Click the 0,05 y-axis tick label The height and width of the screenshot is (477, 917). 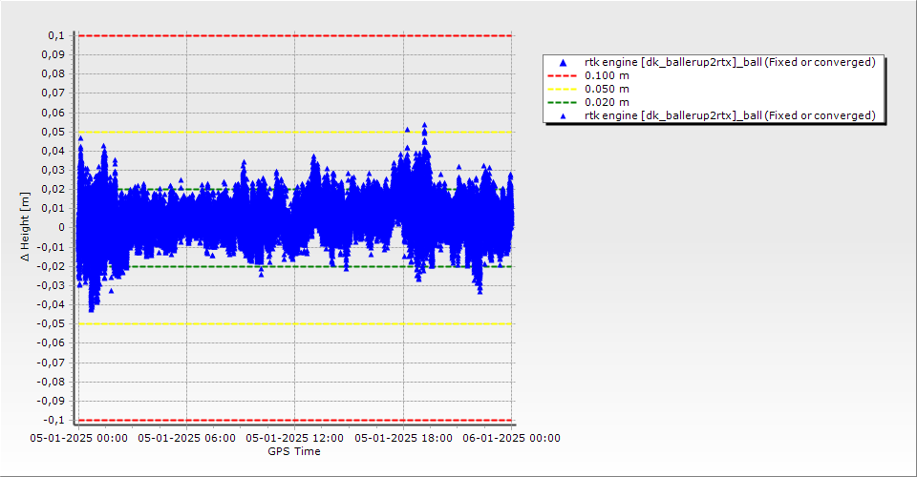[x=53, y=132]
